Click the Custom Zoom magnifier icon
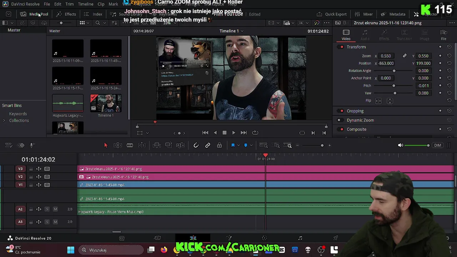The width and height of the screenshot is (457, 257). (x=288, y=145)
